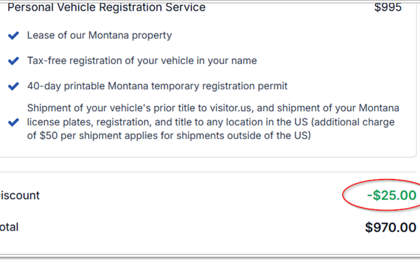The width and height of the screenshot is (420, 260).
Task: Click the license plates, registration, and title line
Action: [211, 122]
